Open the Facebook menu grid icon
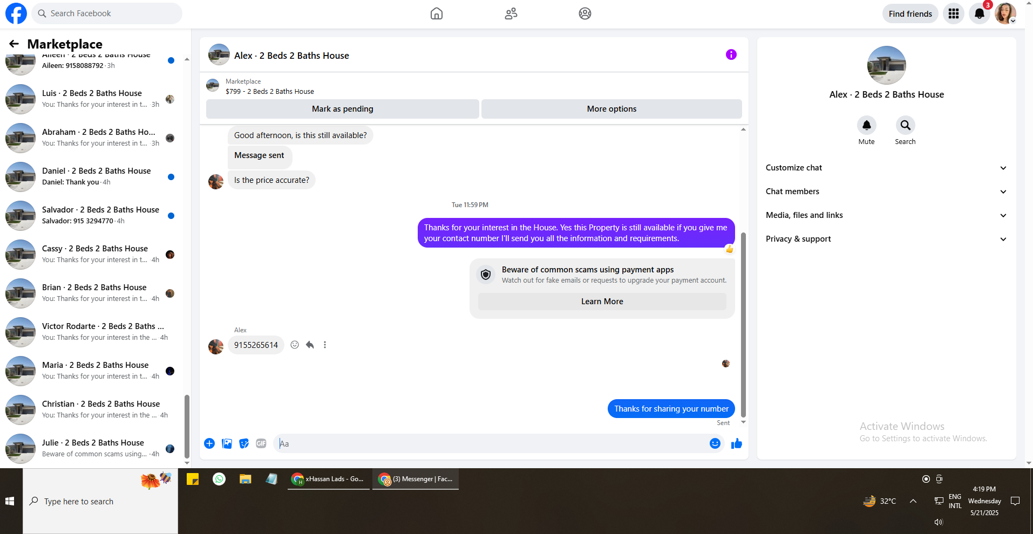The image size is (1033, 534). coord(954,13)
